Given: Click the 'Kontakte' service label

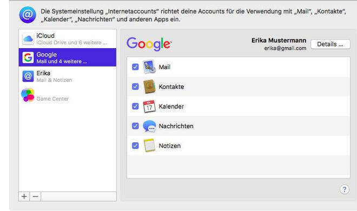Looking at the screenshot, I should 171,87.
